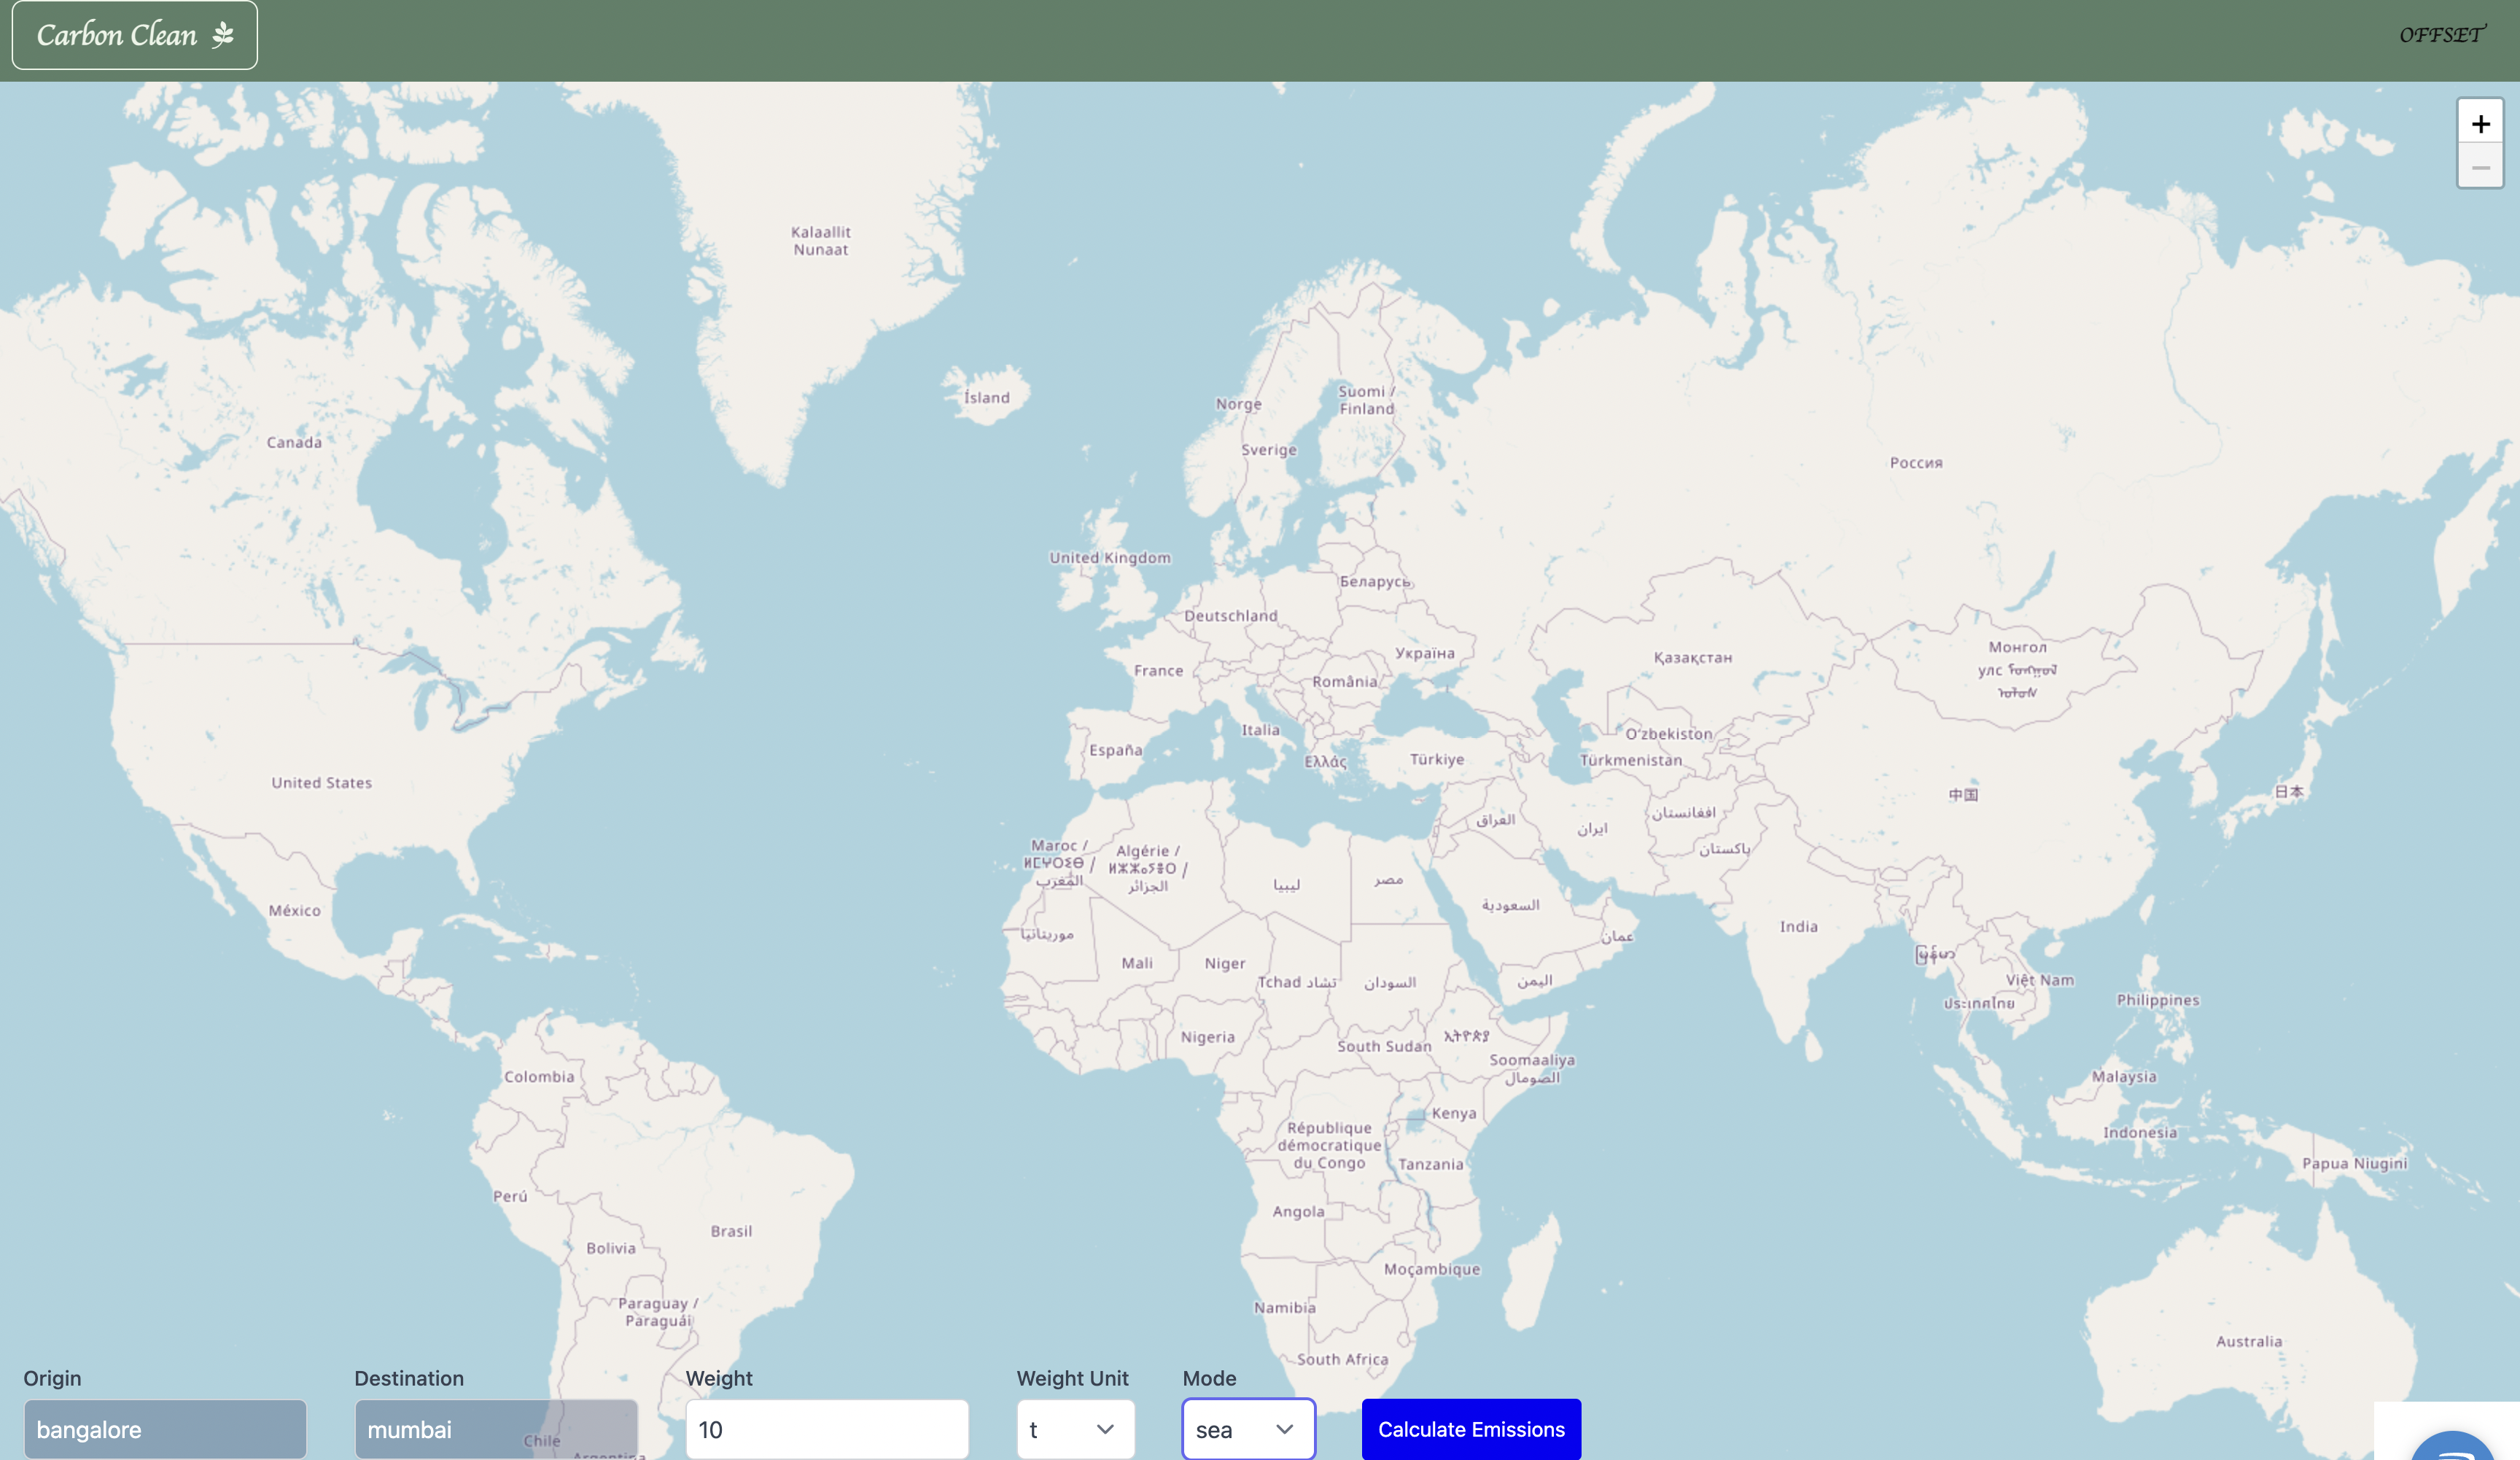Go home via Carbon Clean logo
This screenshot has height=1460, width=2520.
[x=118, y=35]
